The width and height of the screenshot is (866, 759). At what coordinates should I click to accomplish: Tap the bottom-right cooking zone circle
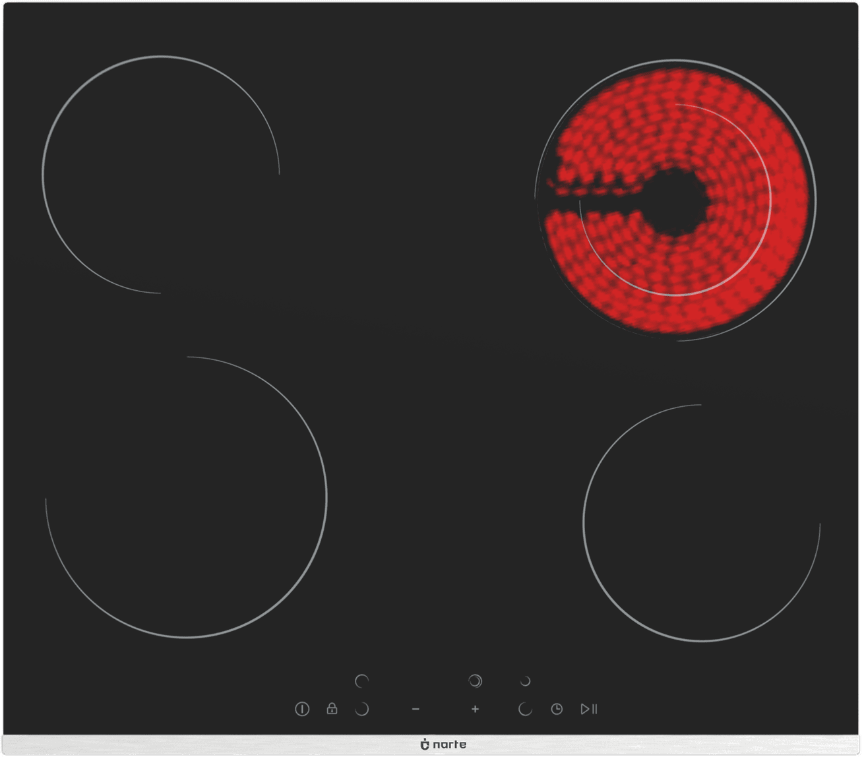(x=701, y=522)
